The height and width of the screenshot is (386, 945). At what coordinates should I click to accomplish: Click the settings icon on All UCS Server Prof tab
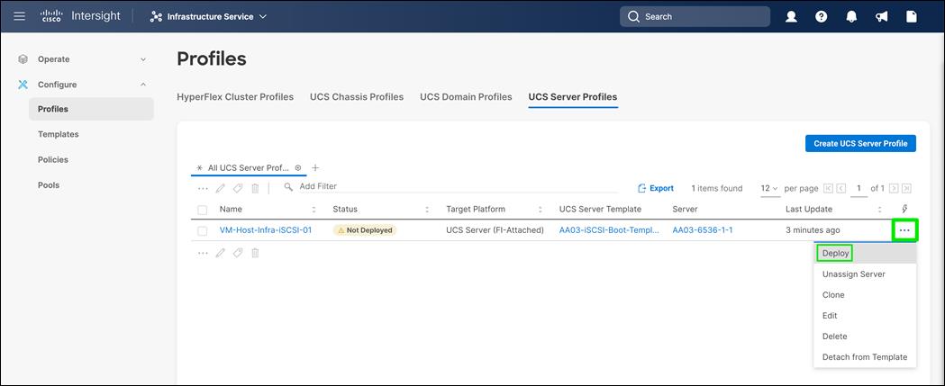[297, 168]
